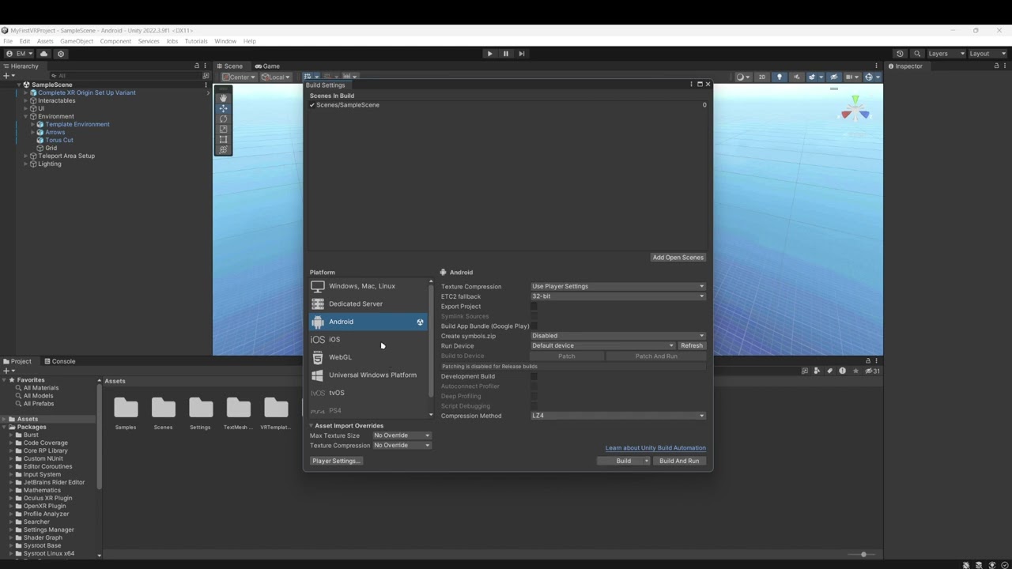Toggle scene visibility hidden-objects icon
Viewport: 1012px width, 569px height.
point(833,77)
